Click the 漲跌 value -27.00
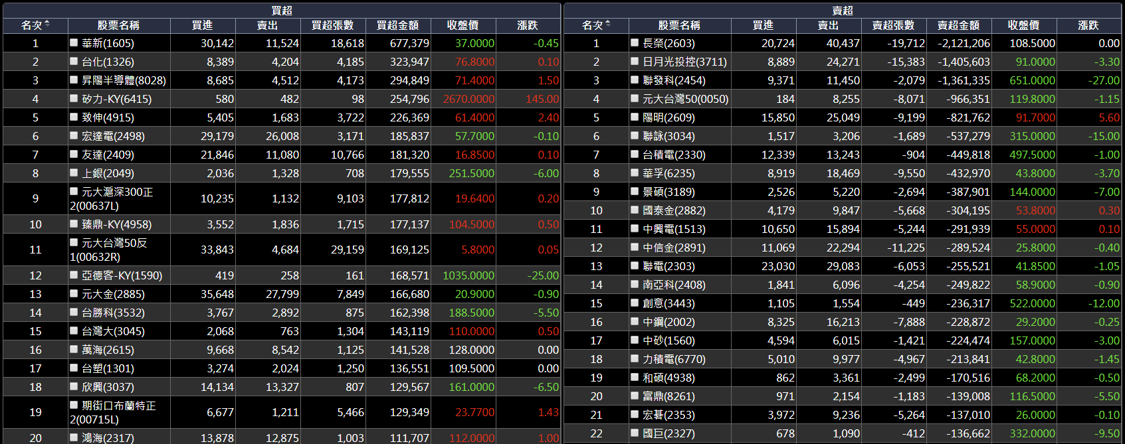This screenshot has height=444, width=1125. pyautogui.click(x=1104, y=80)
